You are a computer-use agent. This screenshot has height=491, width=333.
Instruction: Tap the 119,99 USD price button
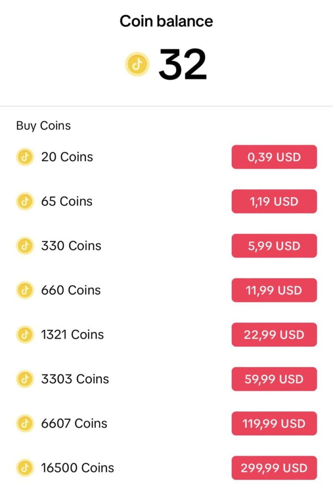click(274, 423)
